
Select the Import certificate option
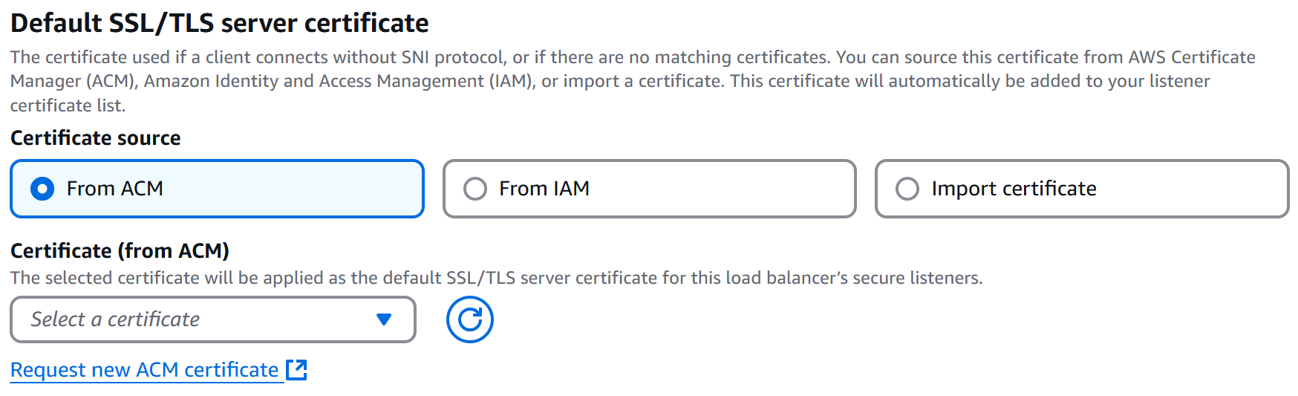(1082, 189)
